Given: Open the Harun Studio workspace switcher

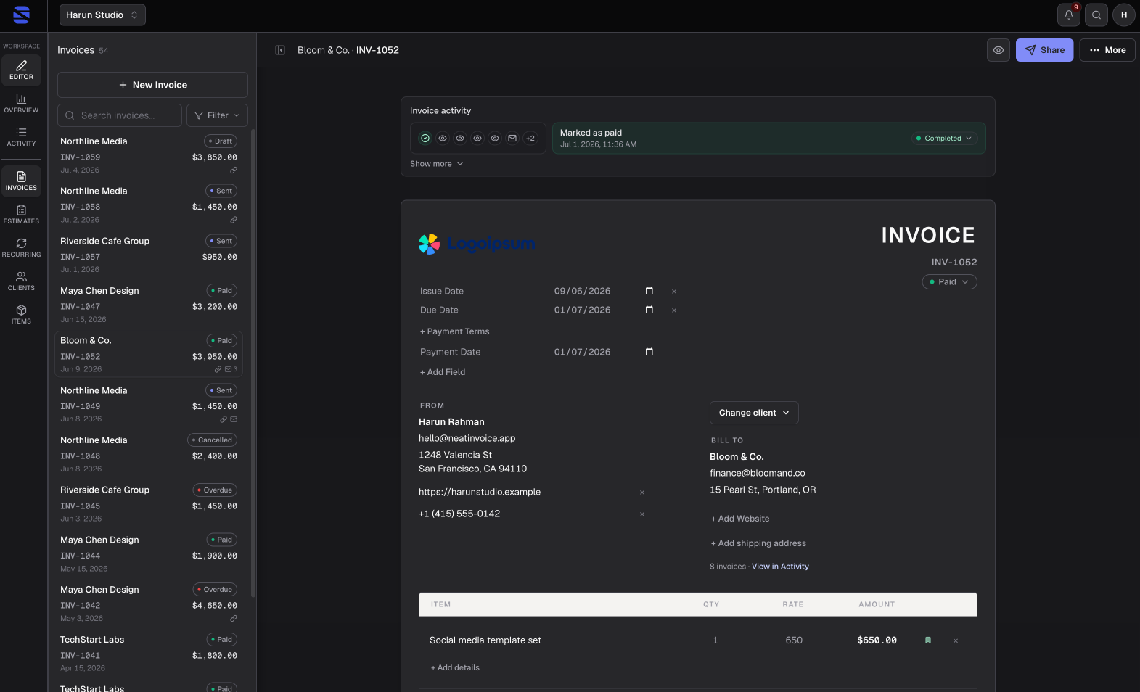Looking at the screenshot, I should pos(102,15).
